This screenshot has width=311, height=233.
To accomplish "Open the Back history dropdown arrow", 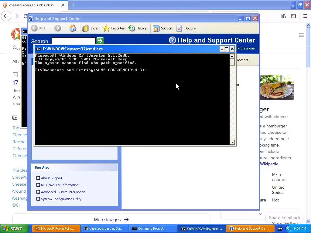I will [50, 28].
